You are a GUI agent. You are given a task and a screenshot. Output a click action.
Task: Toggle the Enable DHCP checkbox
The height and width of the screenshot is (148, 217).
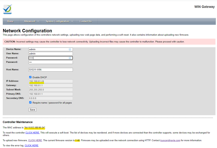tap(30, 77)
